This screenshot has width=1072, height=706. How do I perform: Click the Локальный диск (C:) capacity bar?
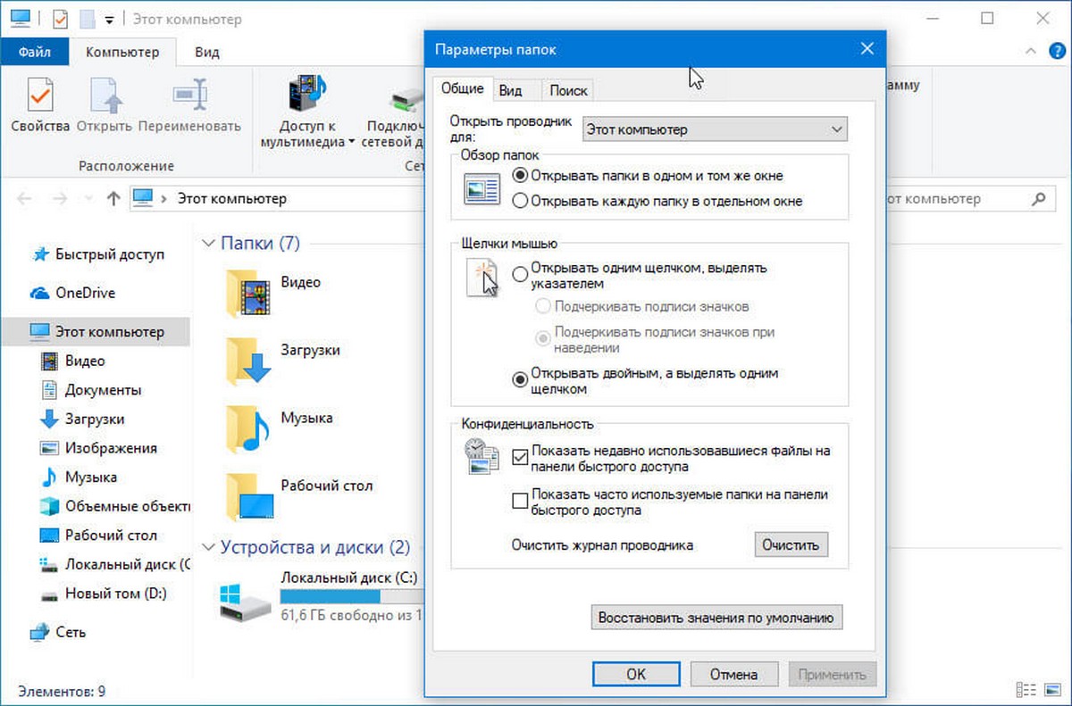click(x=352, y=596)
